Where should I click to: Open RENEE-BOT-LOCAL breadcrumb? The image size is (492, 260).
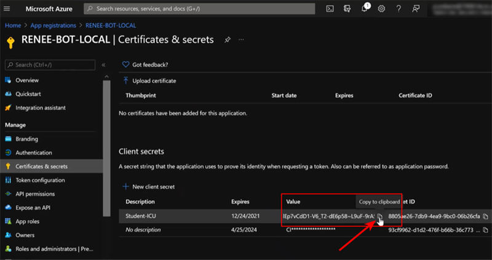(x=111, y=25)
